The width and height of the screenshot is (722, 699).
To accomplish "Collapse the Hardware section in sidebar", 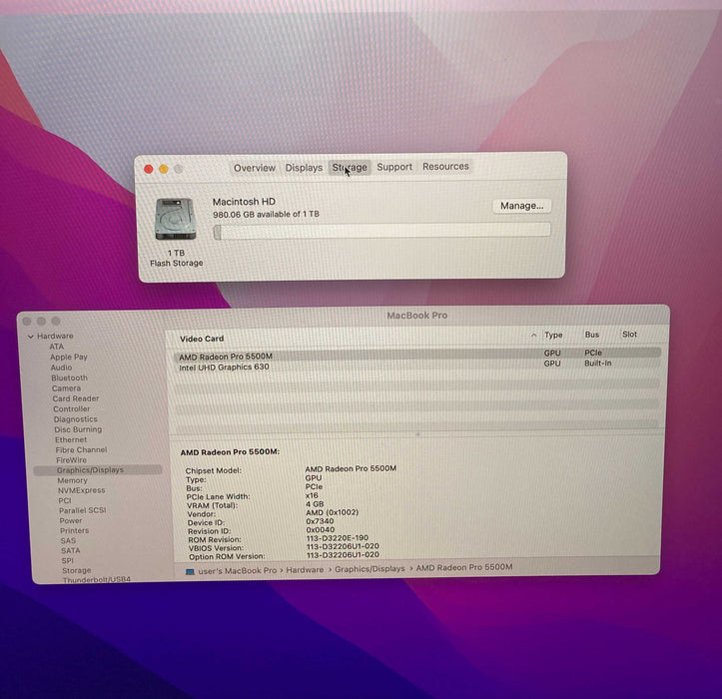I will click(30, 337).
